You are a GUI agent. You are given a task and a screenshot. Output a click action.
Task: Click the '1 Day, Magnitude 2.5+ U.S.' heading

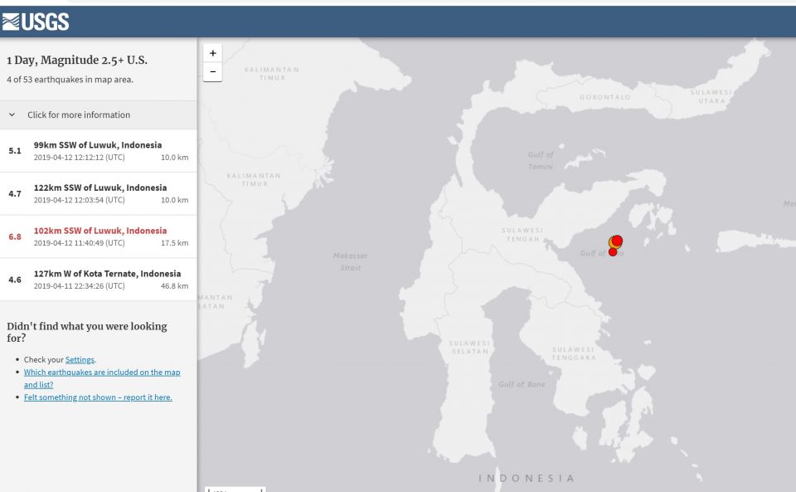pos(77,61)
